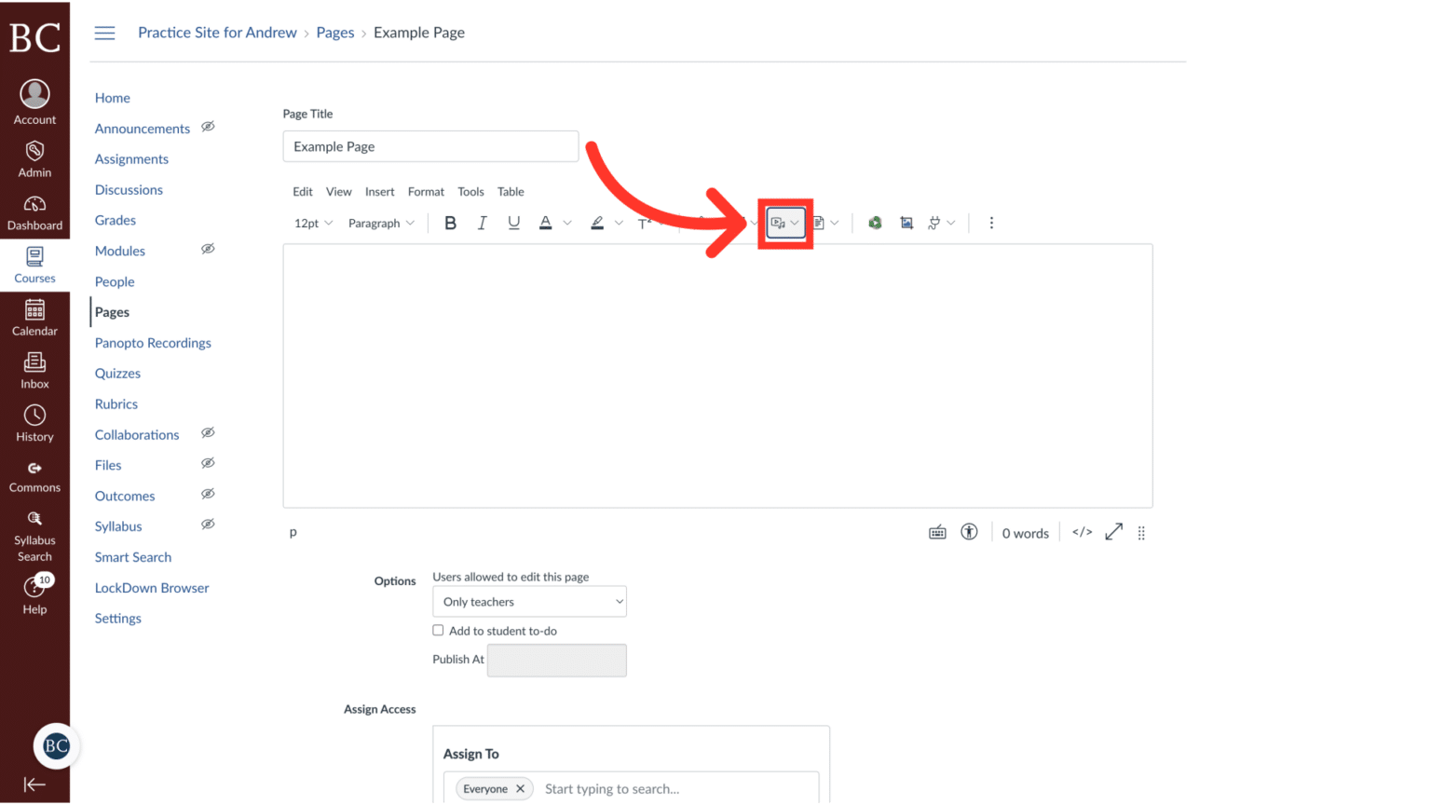Expand the Paragraph style dropdown
1431x805 pixels.
tap(381, 223)
